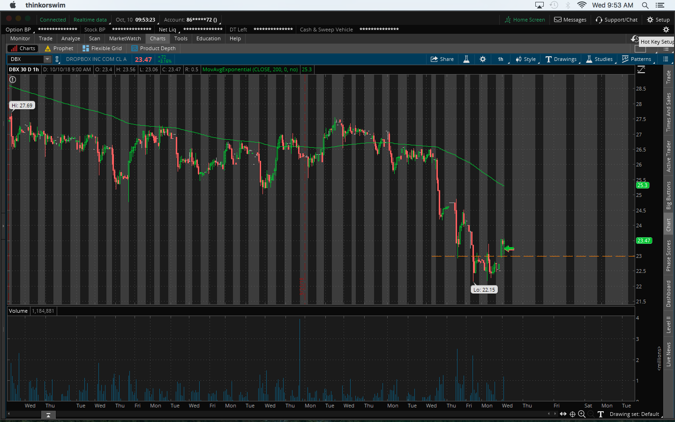
Task: Click the symbol link chain icon
Action: [57, 59]
